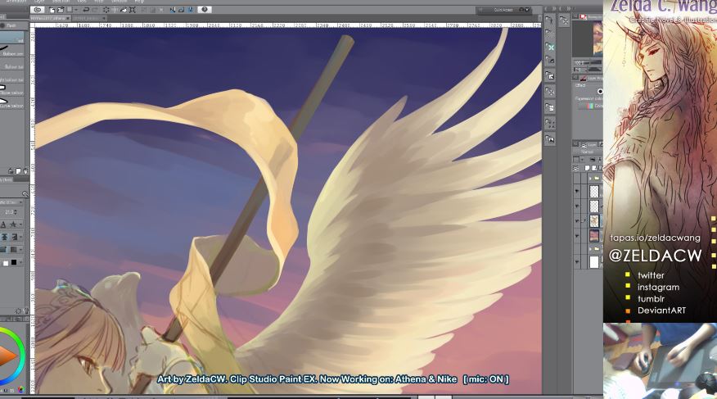The height and width of the screenshot is (399, 717).
Task: Hide the first transparent layer
Action: point(577,191)
